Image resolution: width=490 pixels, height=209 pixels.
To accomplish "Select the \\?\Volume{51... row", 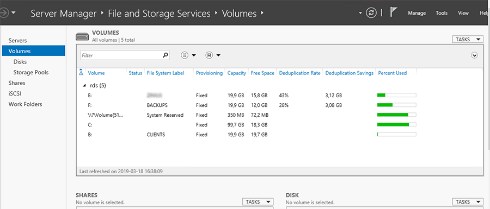I will coord(247,115).
